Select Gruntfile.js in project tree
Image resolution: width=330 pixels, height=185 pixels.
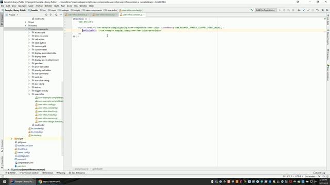tap(22, 149)
